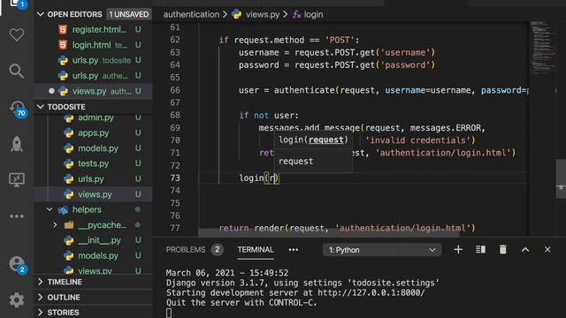Click Problems count badge 2
Viewport: 566px width, 318px height.
point(217,249)
